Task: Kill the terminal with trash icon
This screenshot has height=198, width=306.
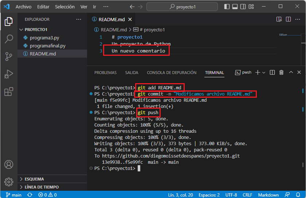Action: coord(281,73)
